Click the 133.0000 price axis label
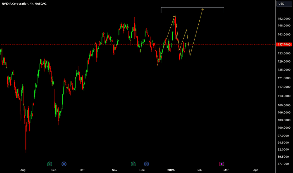The image size is (293, 173). click(284, 53)
